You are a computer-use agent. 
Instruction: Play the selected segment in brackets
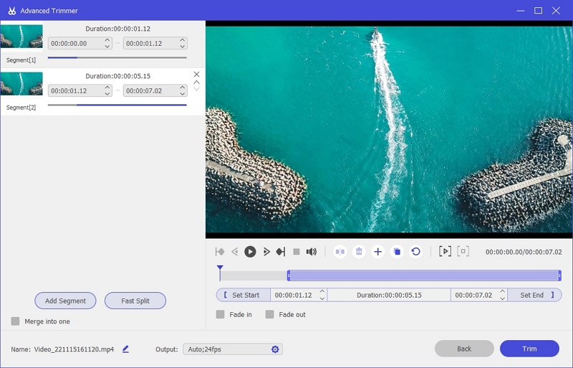tap(445, 252)
